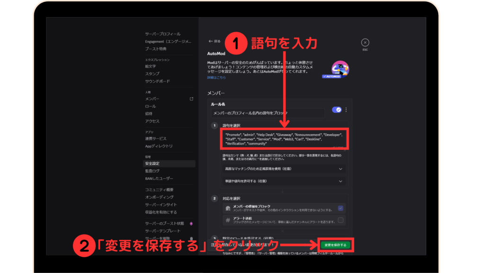
Task: Check the アラート送信 checkbox
Action: (341, 220)
